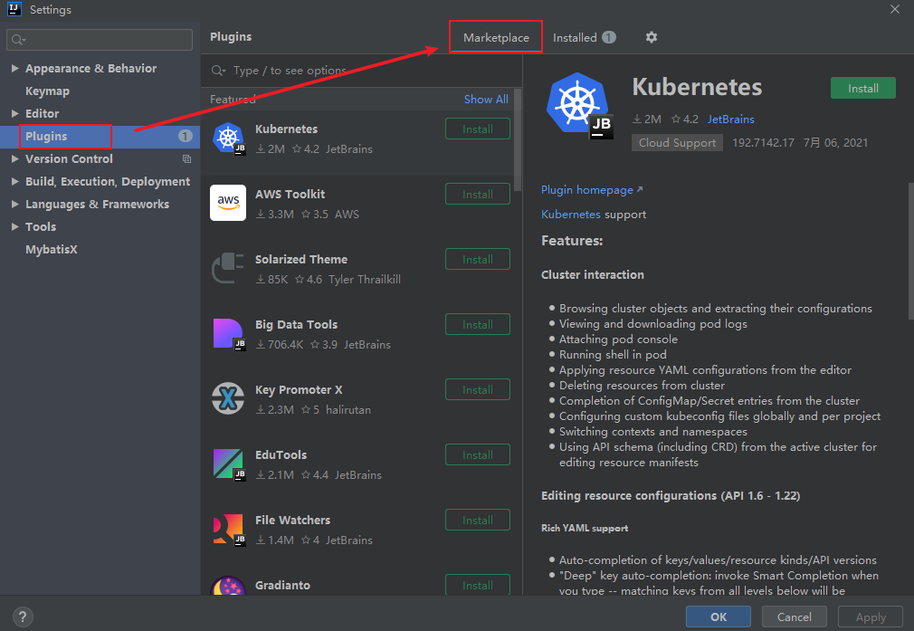Install the AWS Toolkit plugin
This screenshot has height=631, width=914.
tap(478, 195)
